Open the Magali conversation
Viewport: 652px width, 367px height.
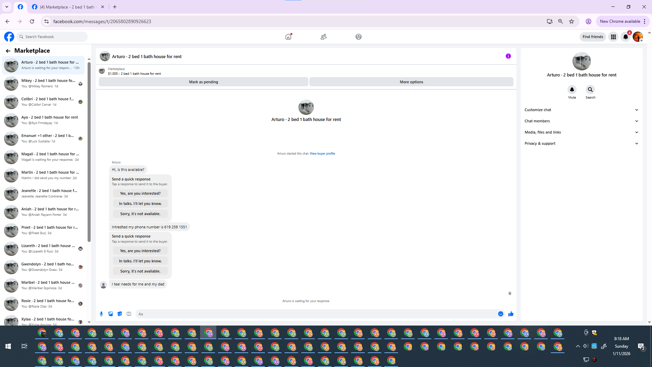43,157
